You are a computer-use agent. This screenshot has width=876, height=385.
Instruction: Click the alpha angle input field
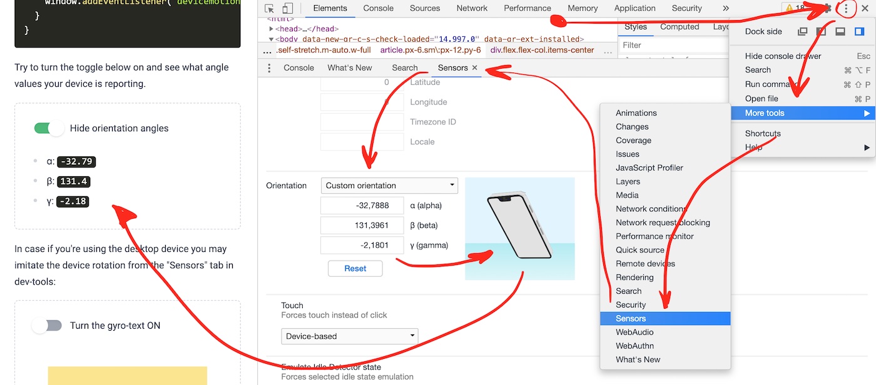361,205
